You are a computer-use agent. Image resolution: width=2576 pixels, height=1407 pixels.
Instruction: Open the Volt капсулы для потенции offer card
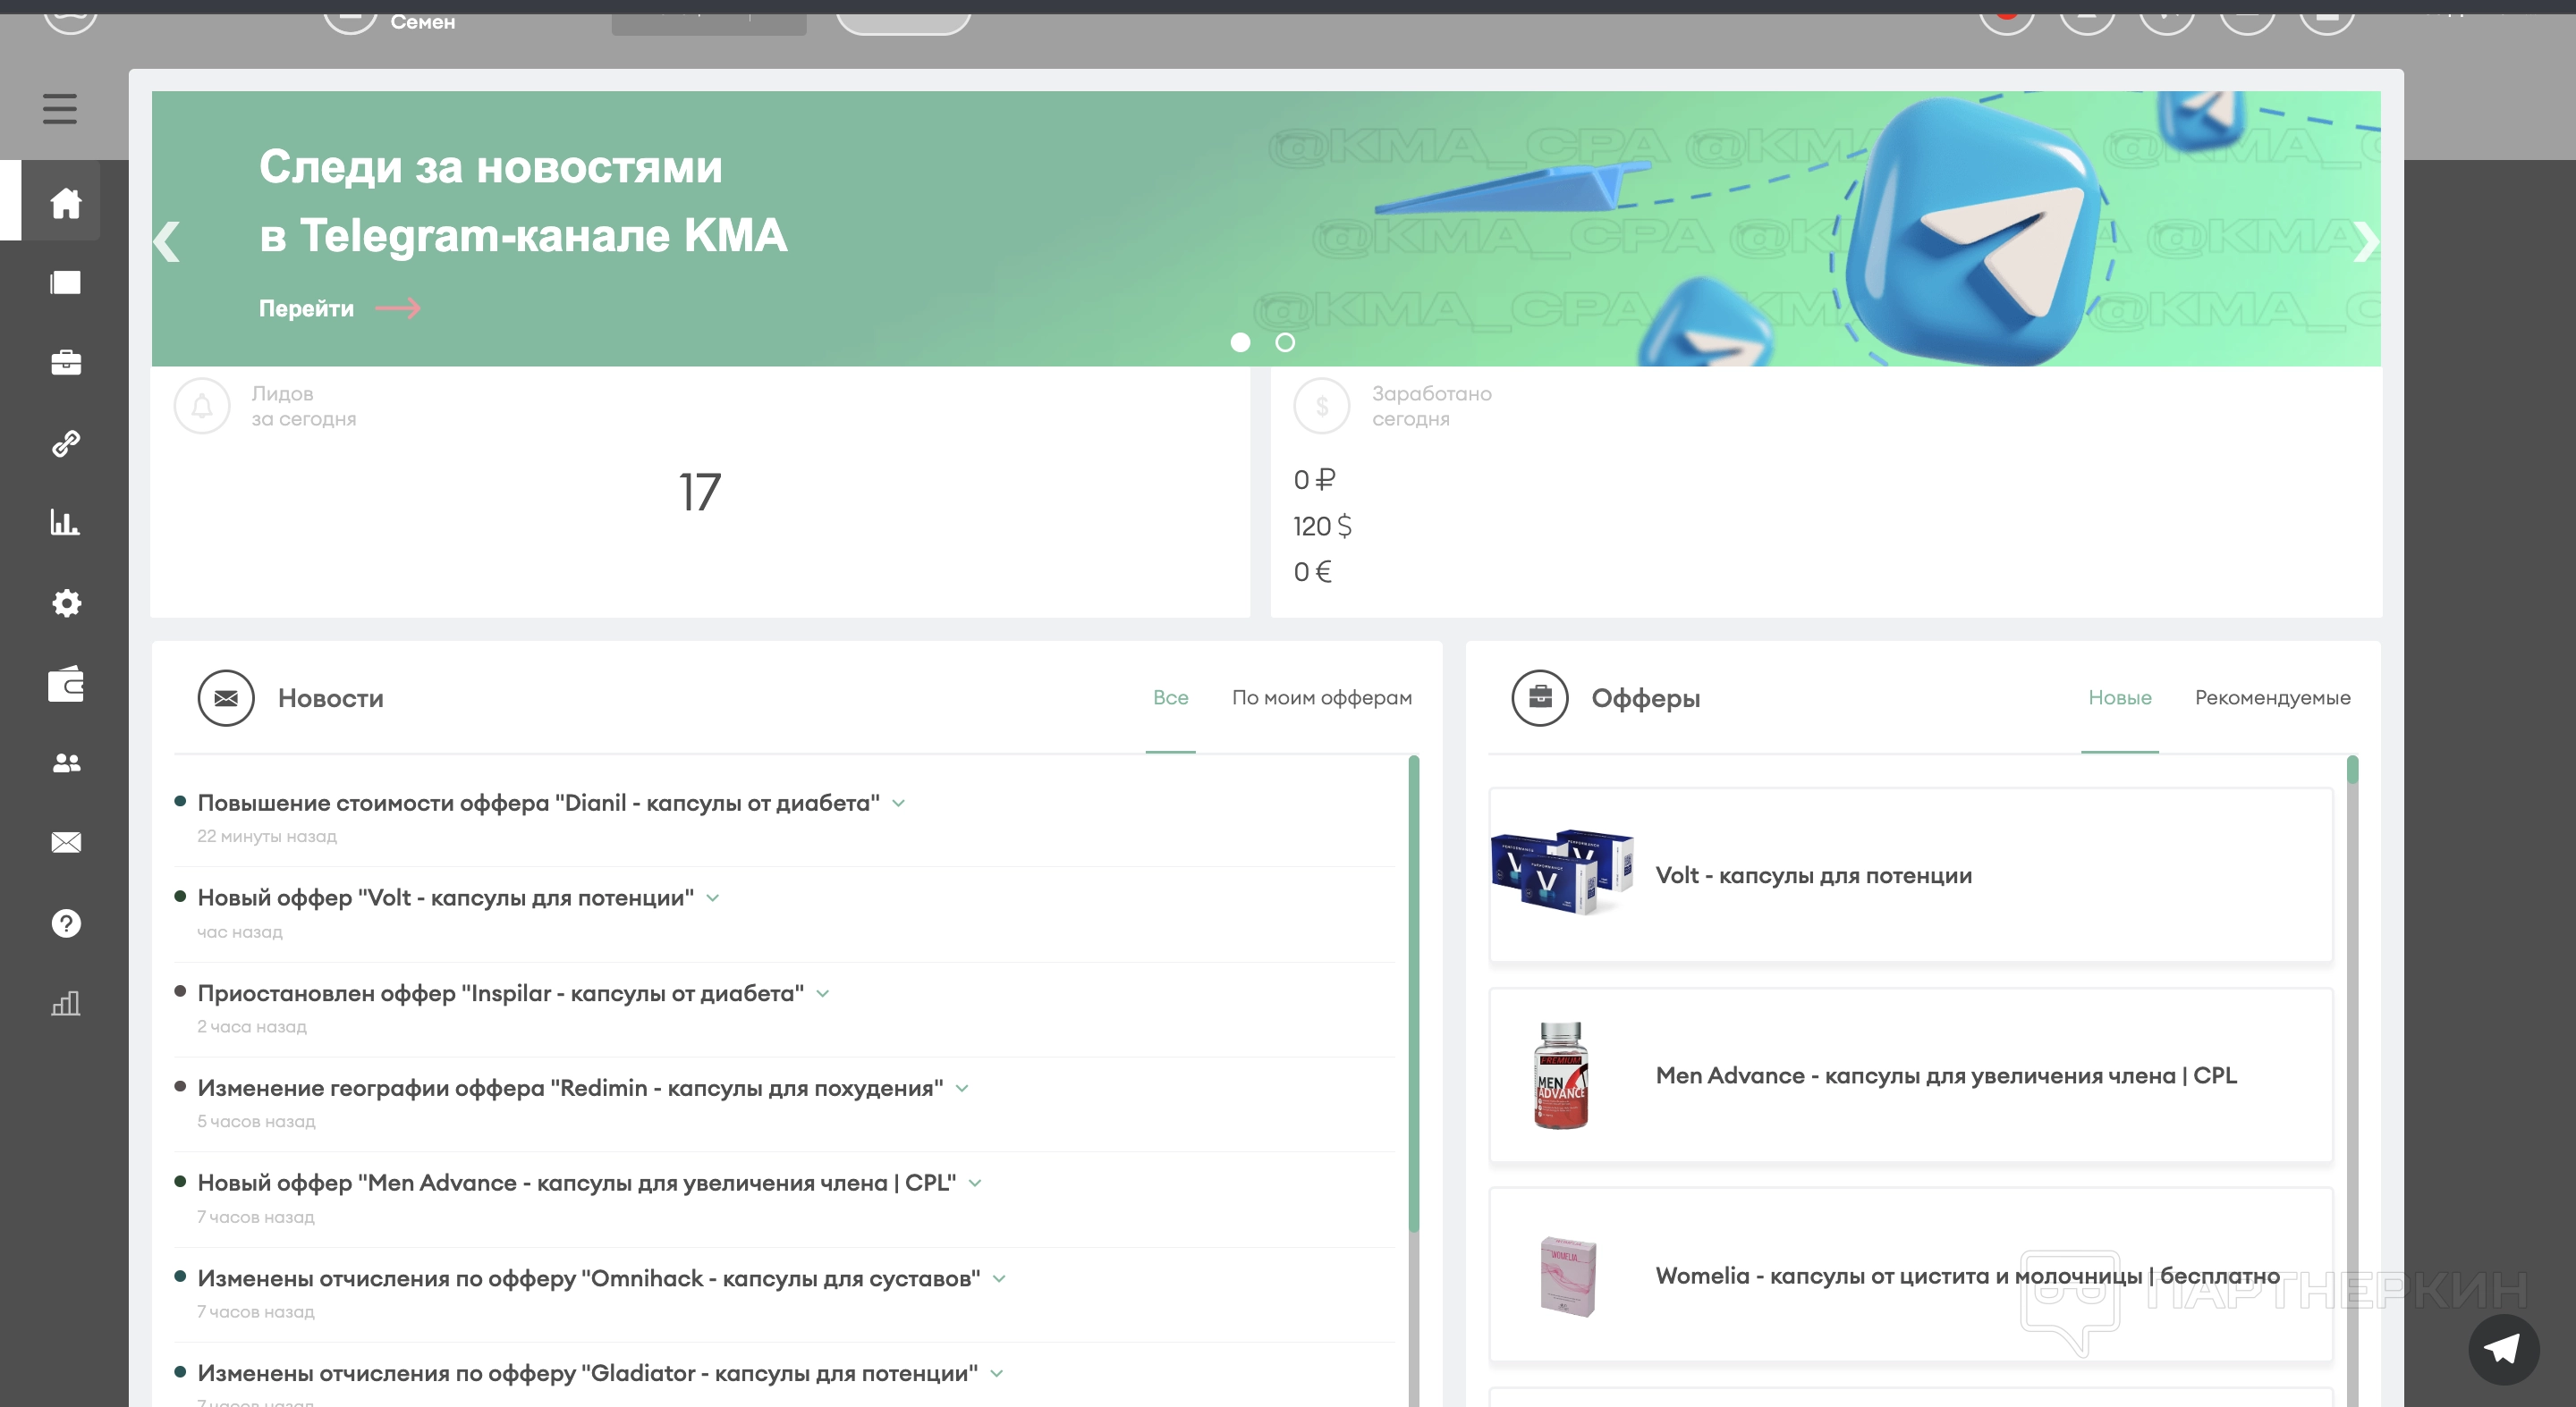(x=1910, y=875)
